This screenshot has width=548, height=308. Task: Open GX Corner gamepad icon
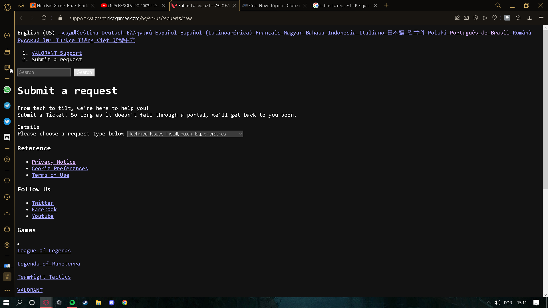(21, 5)
